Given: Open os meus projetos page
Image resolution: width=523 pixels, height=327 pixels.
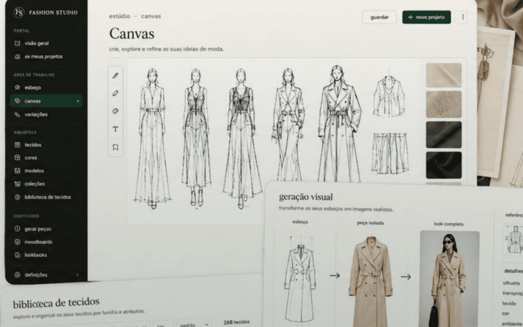Looking at the screenshot, I should click(43, 57).
